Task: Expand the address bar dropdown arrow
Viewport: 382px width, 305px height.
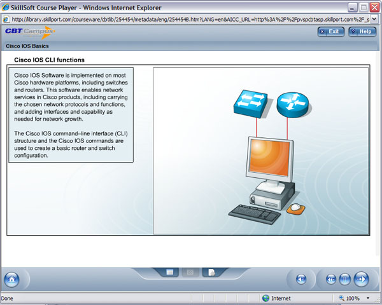Action: pos(374,20)
